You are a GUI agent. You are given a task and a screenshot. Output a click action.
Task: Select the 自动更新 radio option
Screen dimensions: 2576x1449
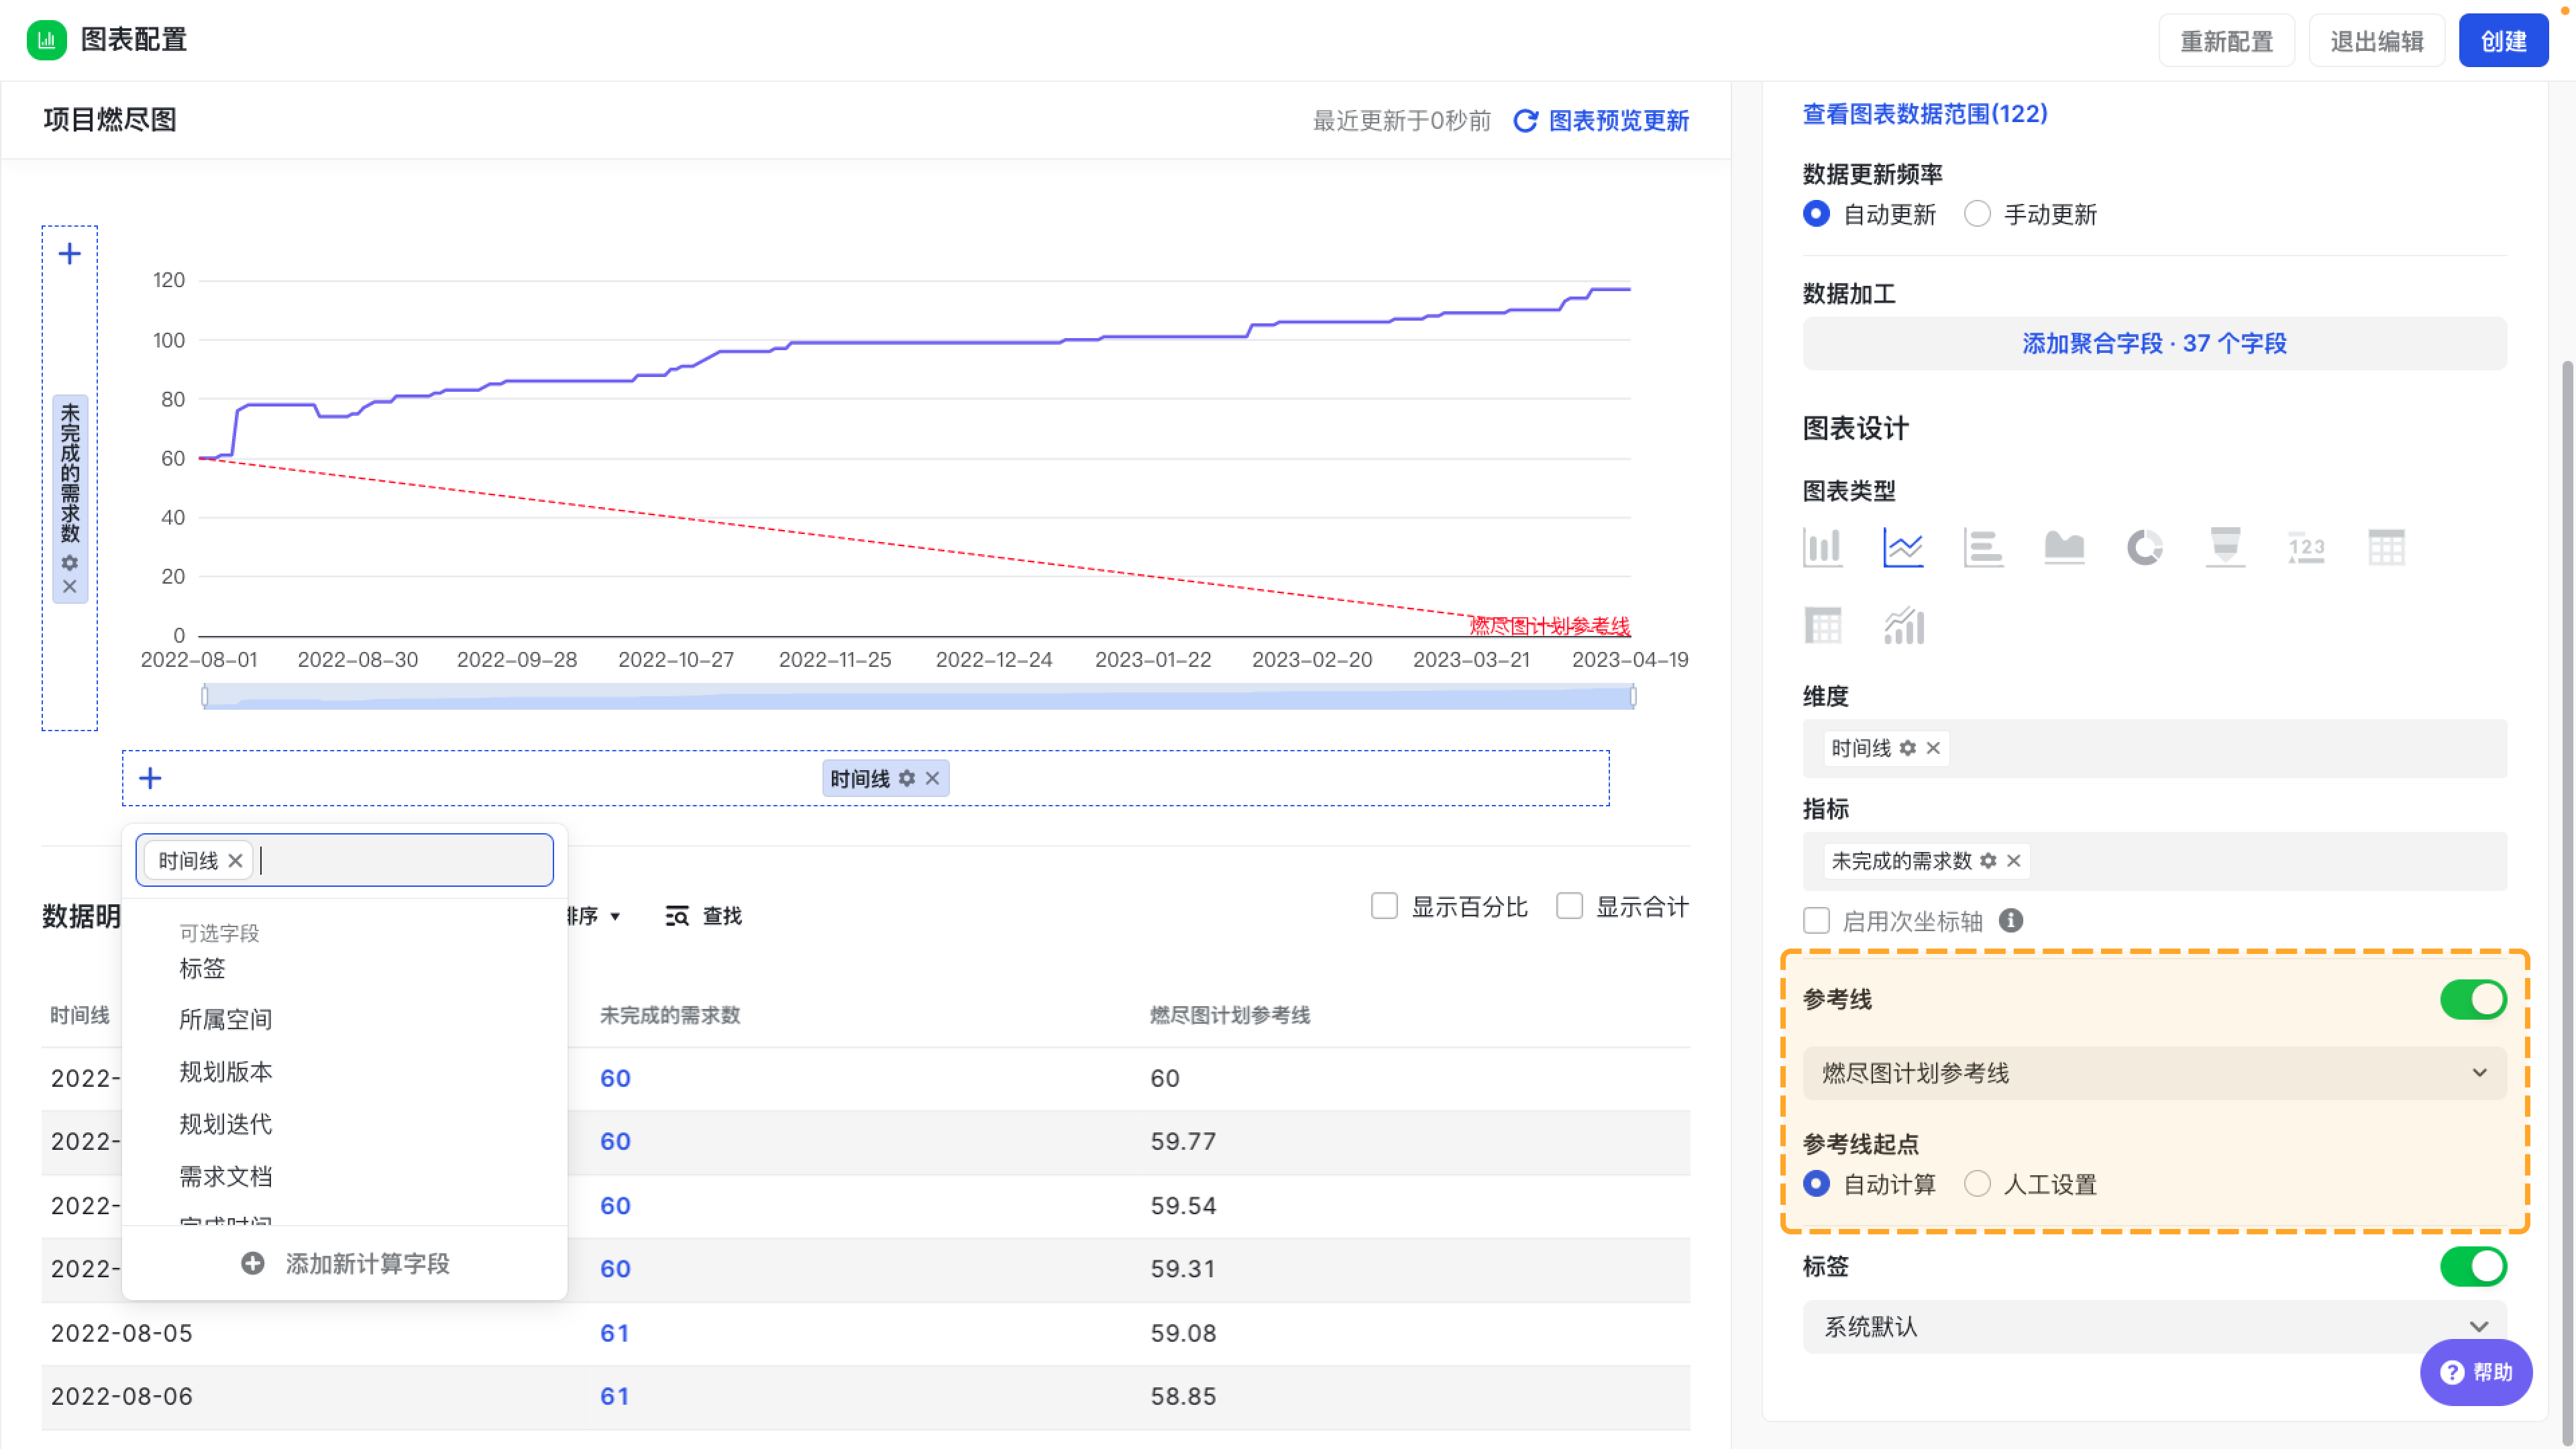[x=1816, y=214]
